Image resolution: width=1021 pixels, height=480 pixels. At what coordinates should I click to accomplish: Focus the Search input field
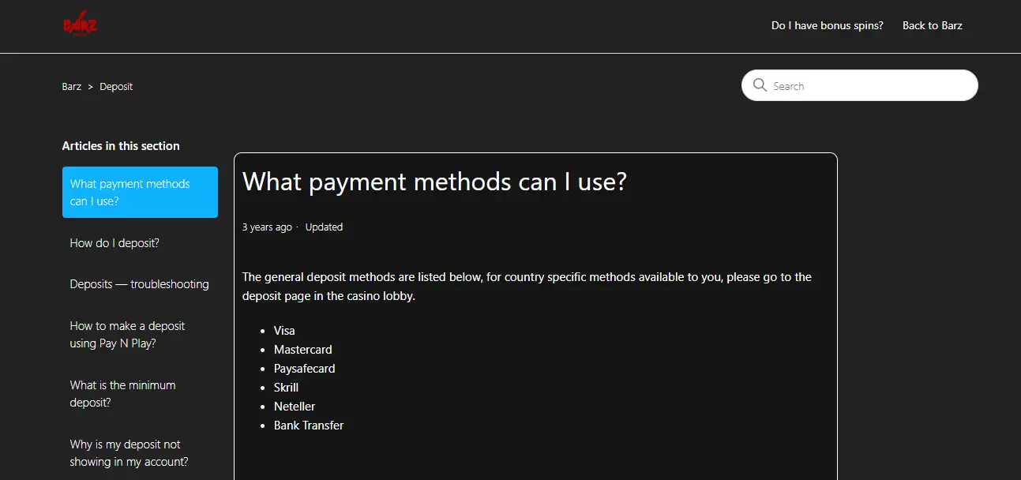(860, 85)
